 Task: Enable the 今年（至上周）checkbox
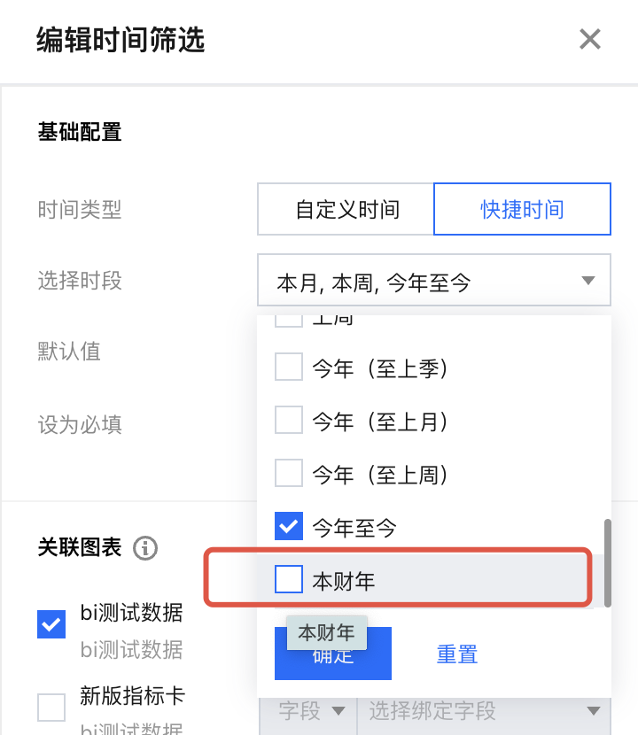coord(289,474)
